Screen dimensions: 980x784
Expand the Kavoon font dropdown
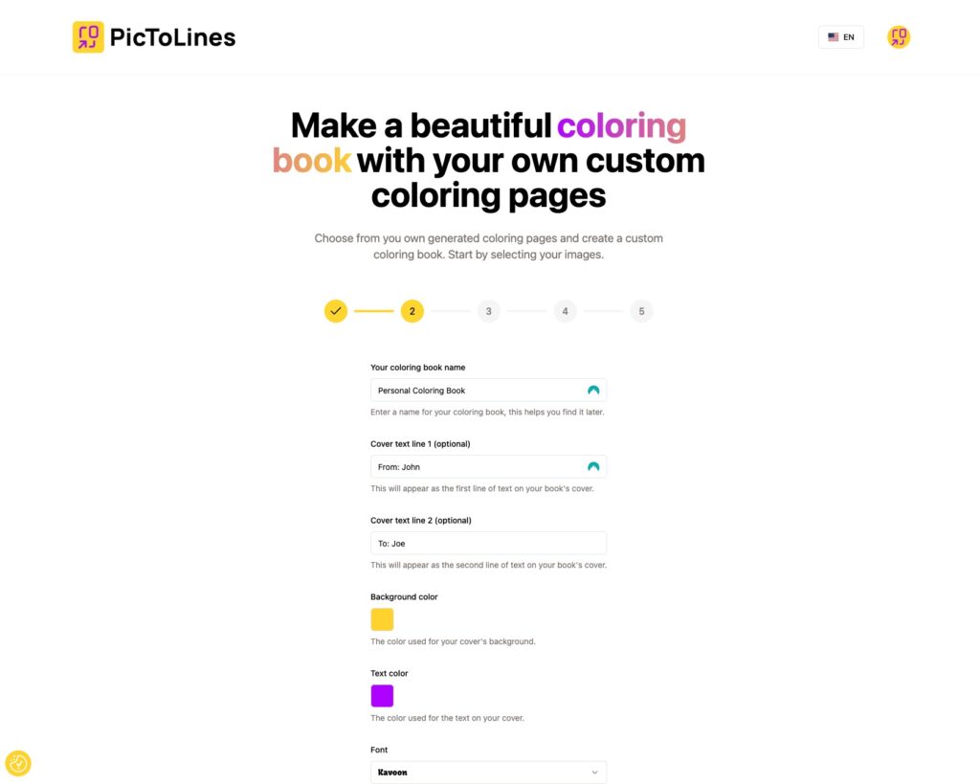coord(488,773)
